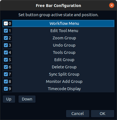Uncheck the Tools Group checkbox

(x=6, y=52)
